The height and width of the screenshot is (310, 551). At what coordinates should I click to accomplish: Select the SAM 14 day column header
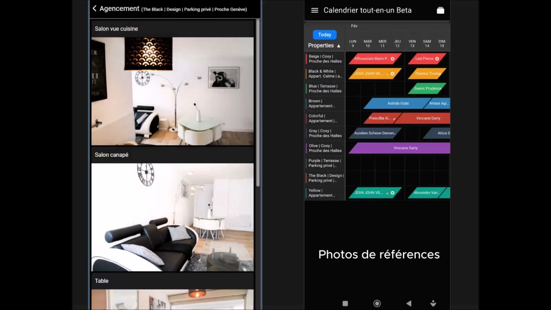click(x=427, y=44)
